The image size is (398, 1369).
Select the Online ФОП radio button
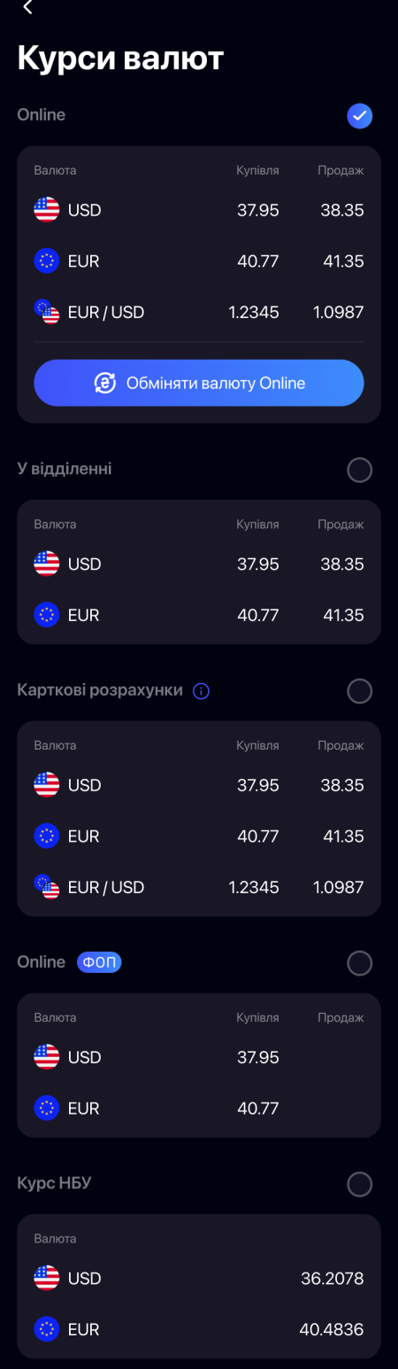(360, 963)
